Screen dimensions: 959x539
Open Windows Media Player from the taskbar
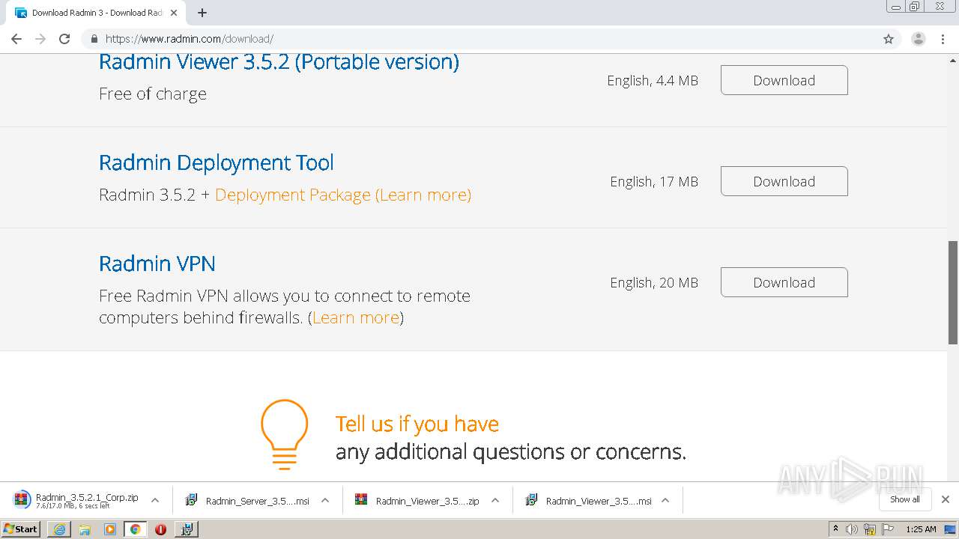[110, 529]
